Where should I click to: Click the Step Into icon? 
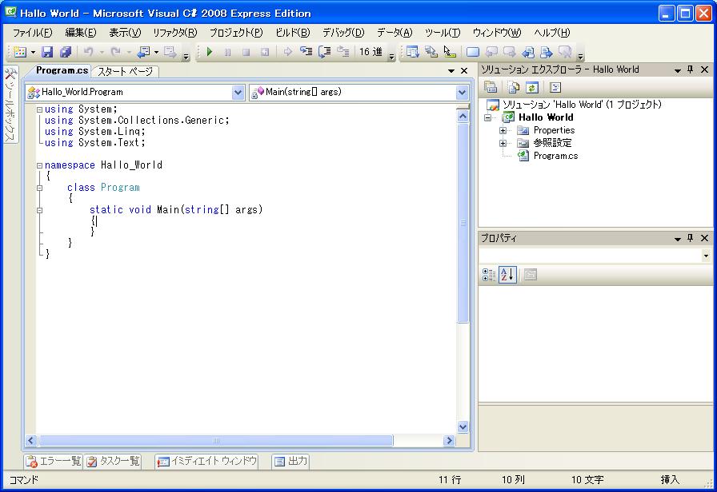pyautogui.click(x=306, y=52)
